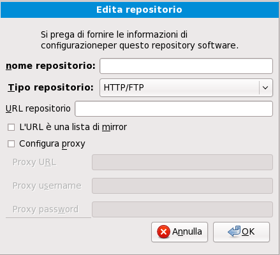Click the disabled Proxy password field
Screen dimensions: 280x255
(x=182, y=210)
